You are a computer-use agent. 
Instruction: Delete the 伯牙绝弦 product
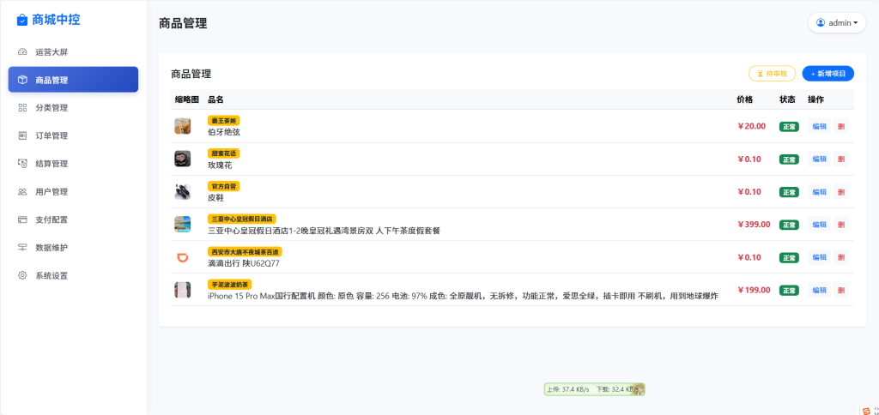tap(840, 126)
